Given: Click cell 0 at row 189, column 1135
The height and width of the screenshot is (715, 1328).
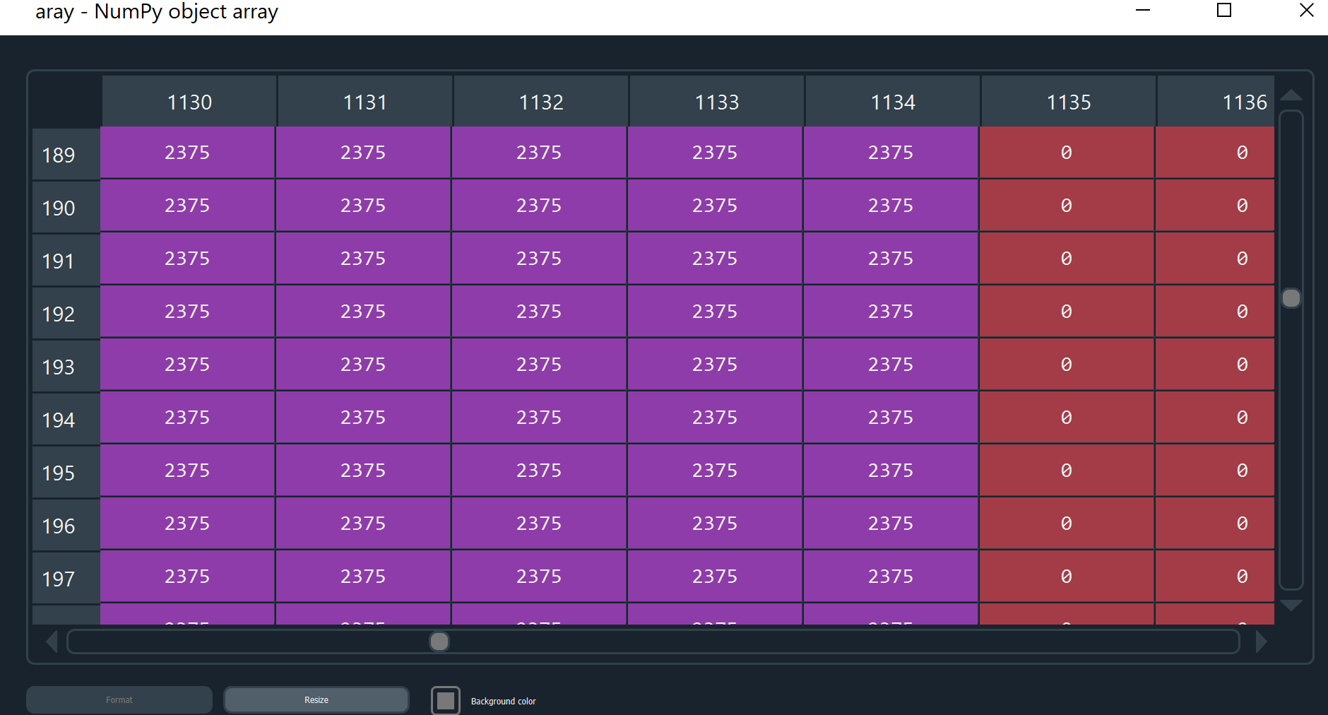Looking at the screenshot, I should click(x=1067, y=153).
